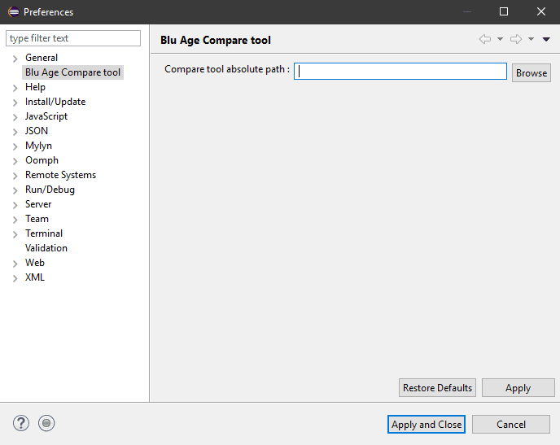Go forward using the right arrow icon

[x=516, y=39]
